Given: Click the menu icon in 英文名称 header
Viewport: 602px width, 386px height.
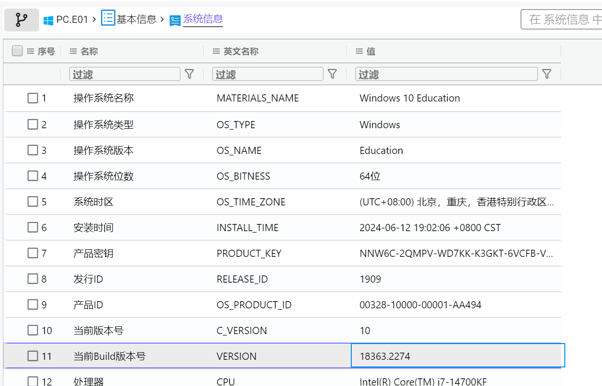Looking at the screenshot, I should 216,51.
